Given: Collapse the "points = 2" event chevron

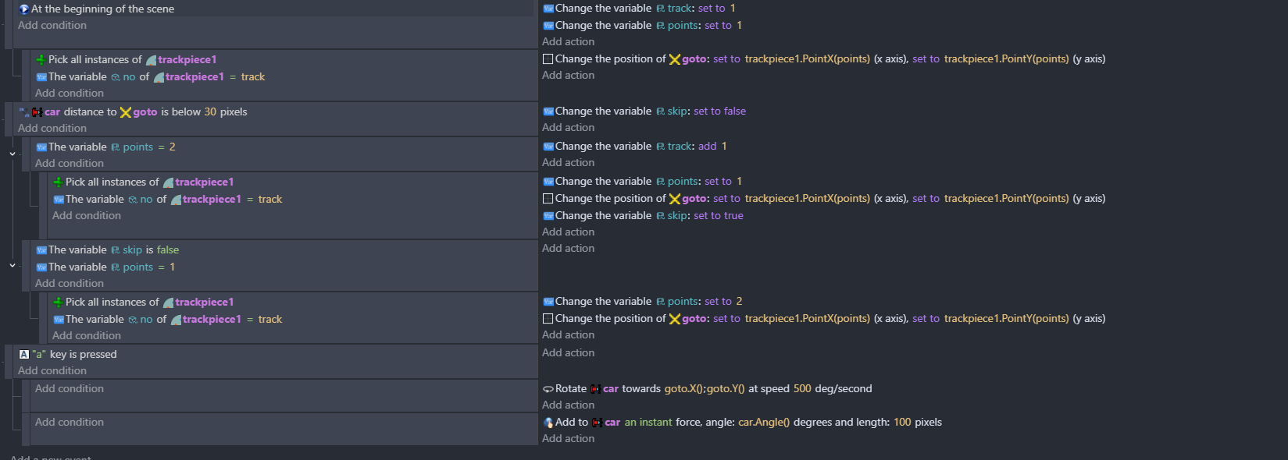Looking at the screenshot, I should (12, 154).
